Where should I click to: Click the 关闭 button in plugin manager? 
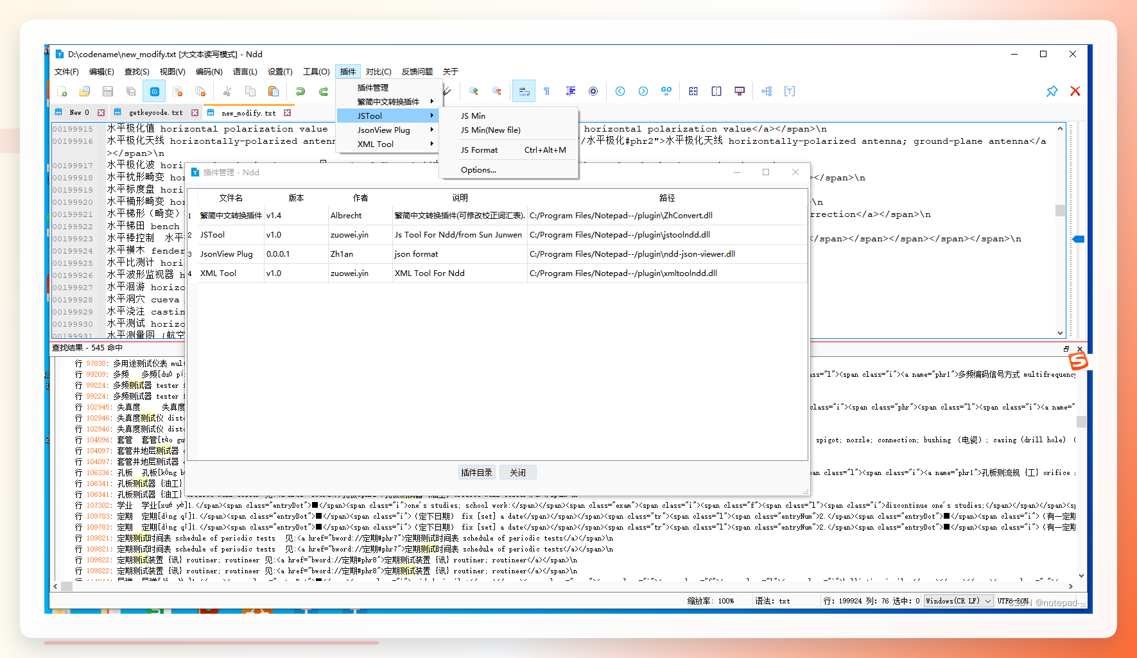point(518,472)
